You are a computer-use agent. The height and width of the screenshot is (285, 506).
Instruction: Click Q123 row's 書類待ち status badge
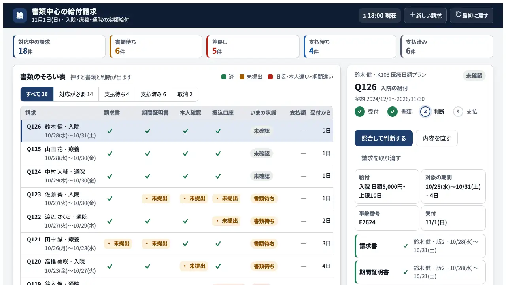click(x=264, y=199)
